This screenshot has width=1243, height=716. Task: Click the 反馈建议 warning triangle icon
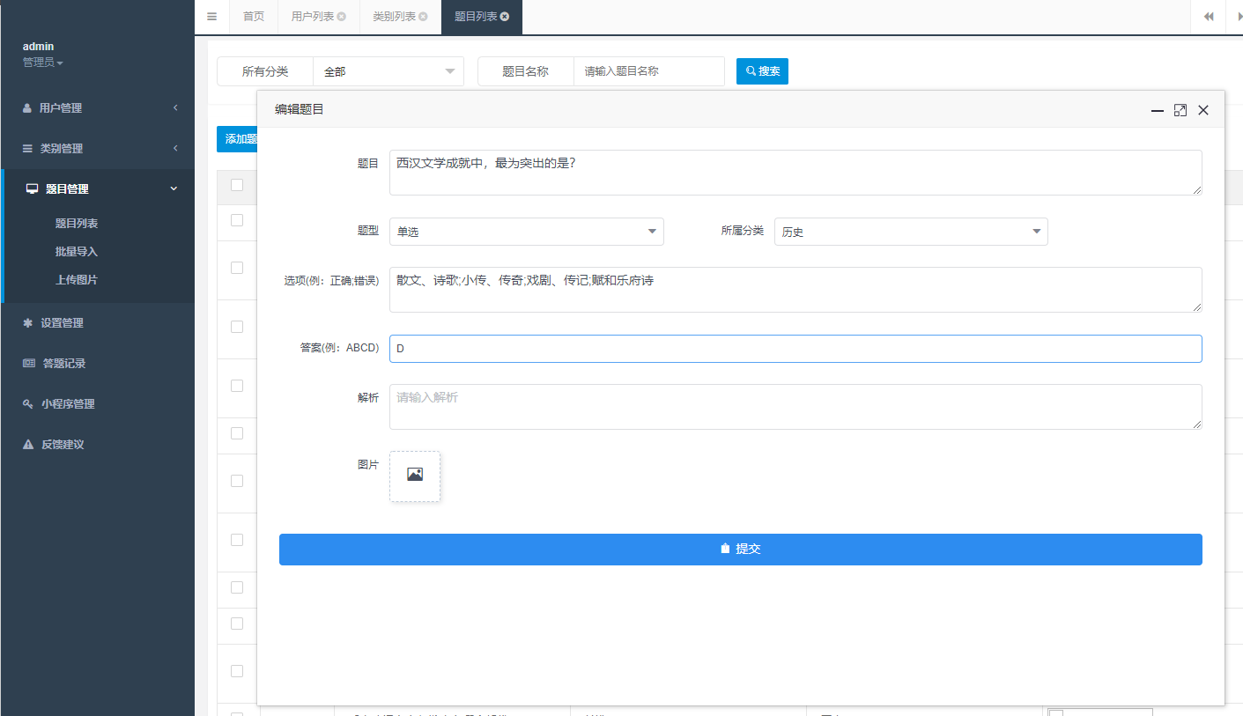click(x=27, y=444)
